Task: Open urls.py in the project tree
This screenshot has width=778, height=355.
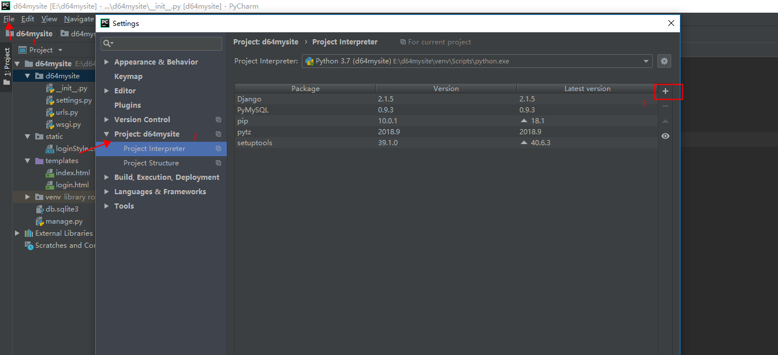Action: click(x=62, y=112)
